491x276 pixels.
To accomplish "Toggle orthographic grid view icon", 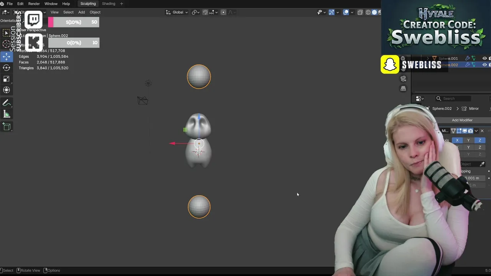I will coord(403,88).
